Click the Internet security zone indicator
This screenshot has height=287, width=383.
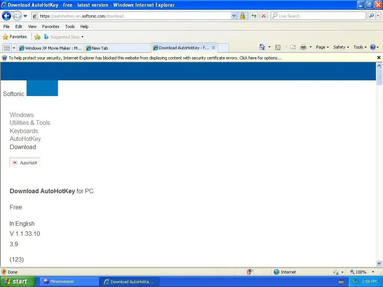pos(285,272)
